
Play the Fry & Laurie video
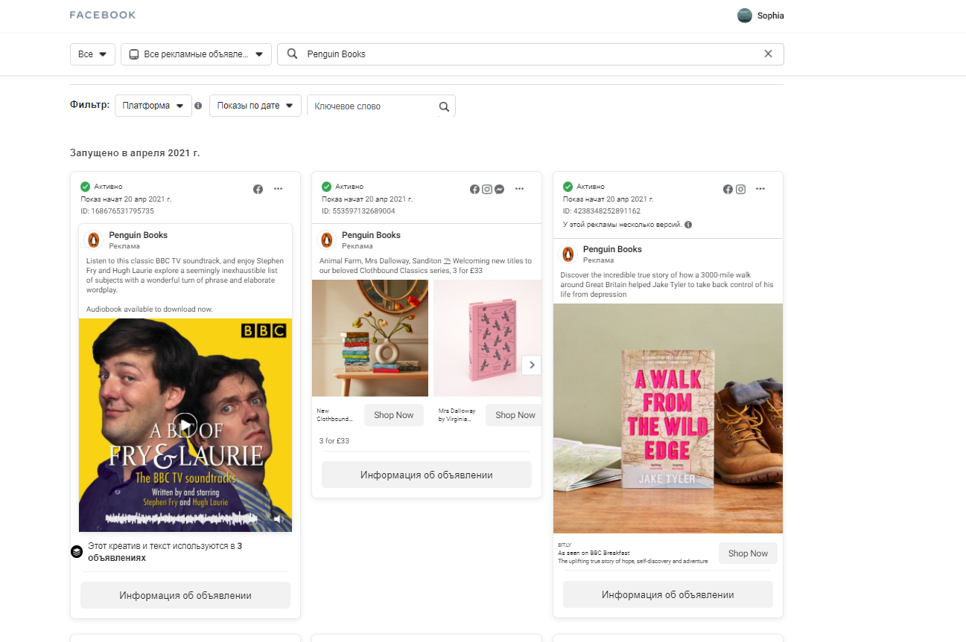pyautogui.click(x=185, y=425)
